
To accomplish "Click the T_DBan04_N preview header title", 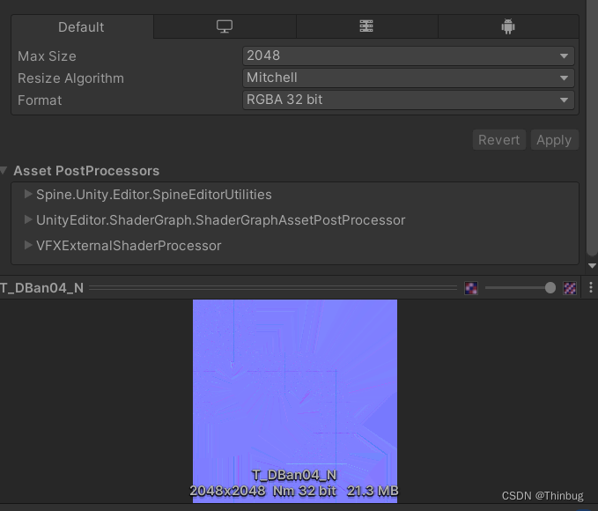I will click(x=41, y=288).
